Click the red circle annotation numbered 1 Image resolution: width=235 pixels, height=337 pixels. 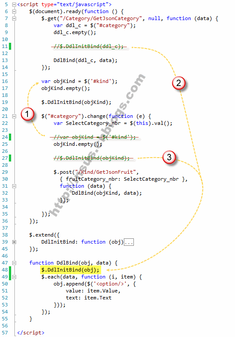[27, 114]
